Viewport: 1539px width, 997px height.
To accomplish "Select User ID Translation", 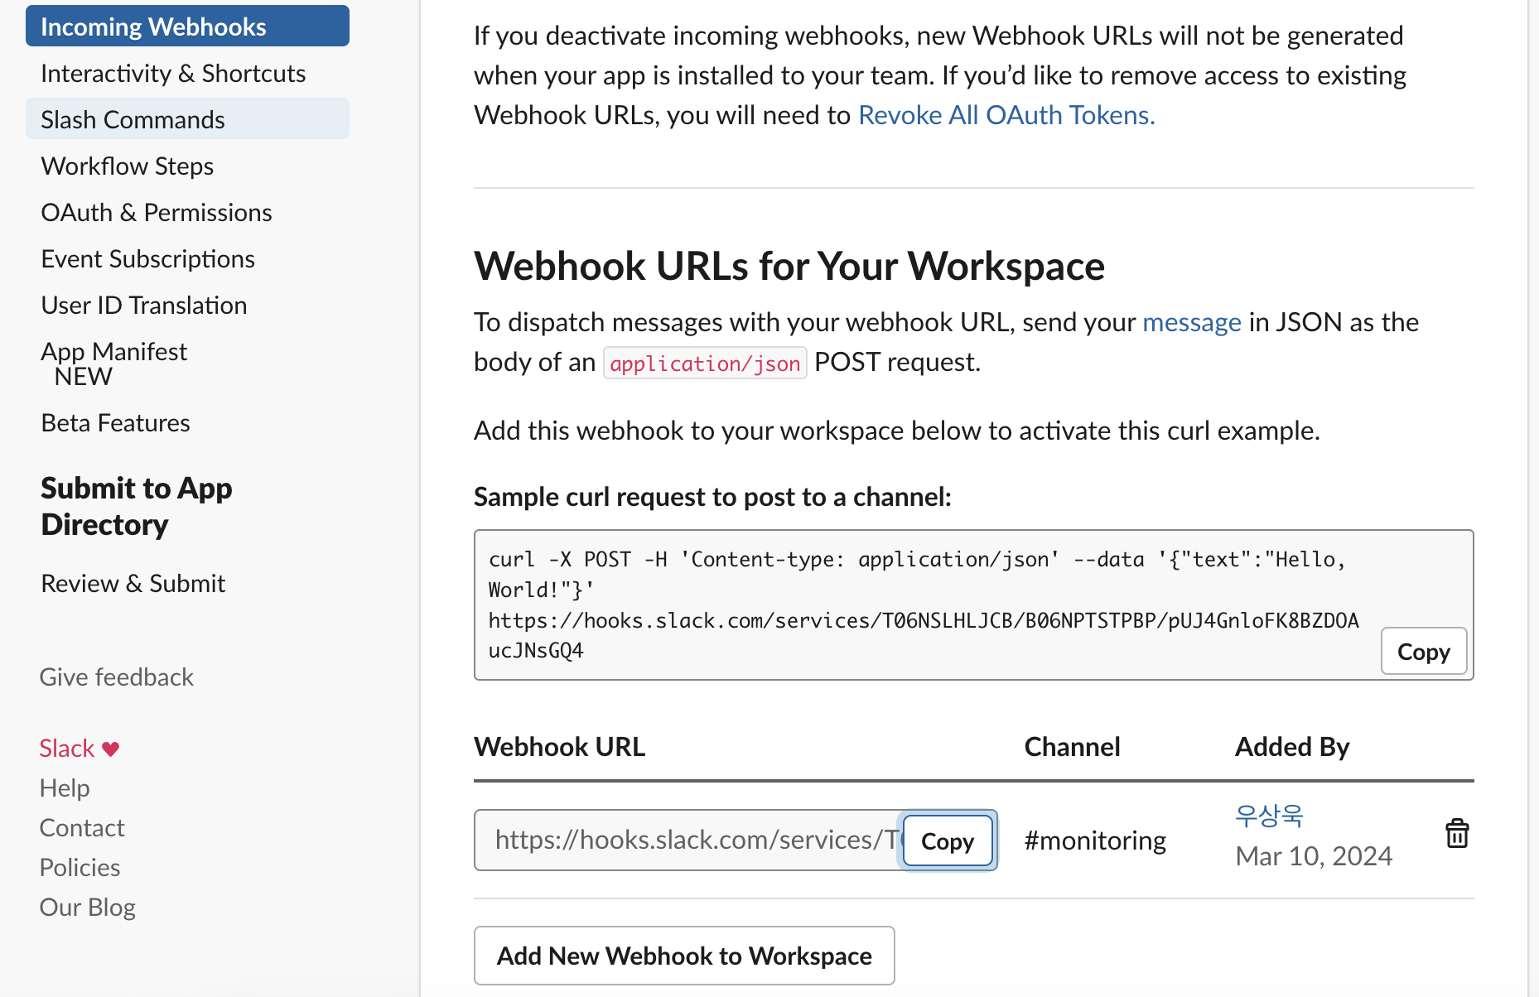I will [x=144, y=305].
